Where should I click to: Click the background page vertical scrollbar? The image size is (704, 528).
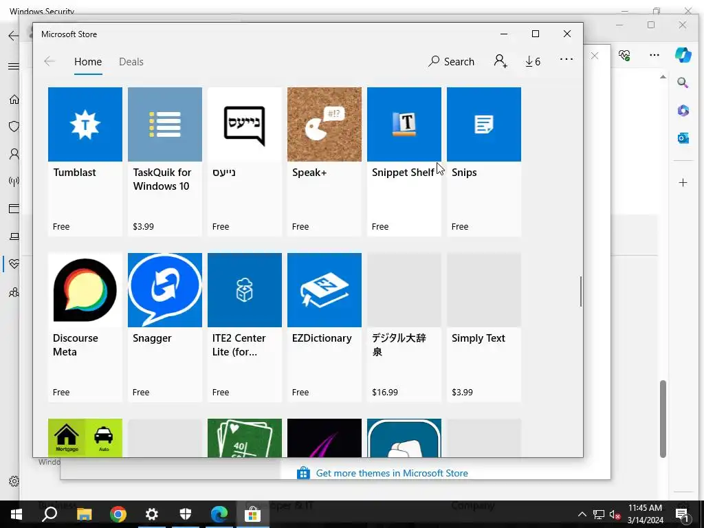pyautogui.click(x=663, y=419)
